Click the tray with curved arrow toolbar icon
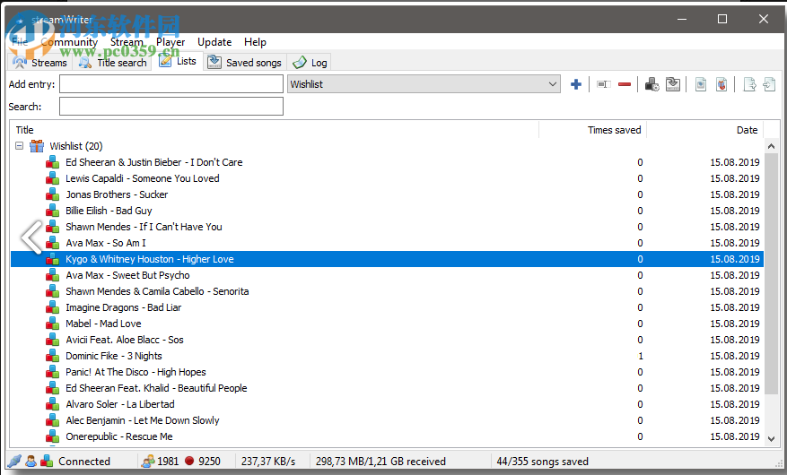 point(673,84)
